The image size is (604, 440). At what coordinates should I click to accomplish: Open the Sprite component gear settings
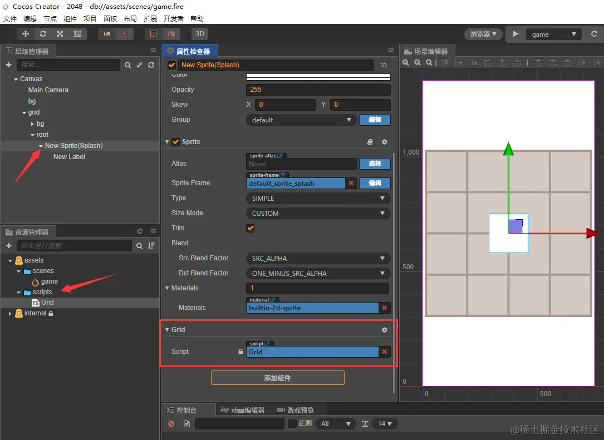point(385,142)
